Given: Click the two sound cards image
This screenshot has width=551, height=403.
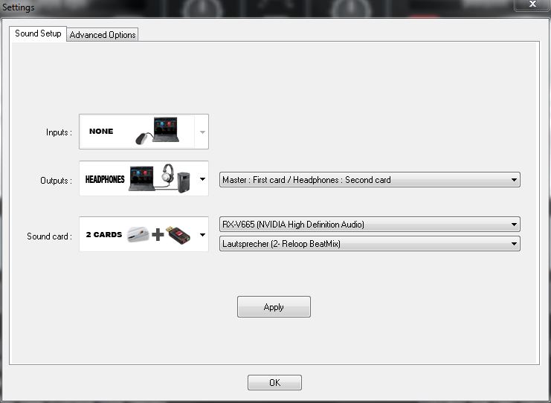Looking at the screenshot, I should click(x=159, y=234).
